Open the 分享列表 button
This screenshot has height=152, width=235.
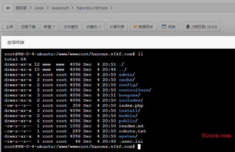117,27
